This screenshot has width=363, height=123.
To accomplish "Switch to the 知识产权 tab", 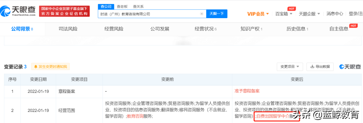I will [251, 29].
